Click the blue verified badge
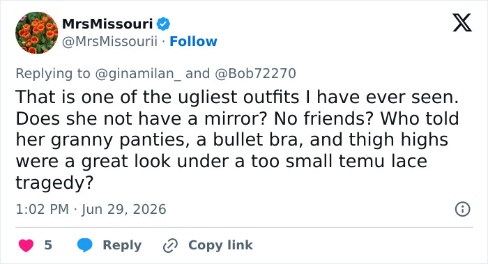 163,24
